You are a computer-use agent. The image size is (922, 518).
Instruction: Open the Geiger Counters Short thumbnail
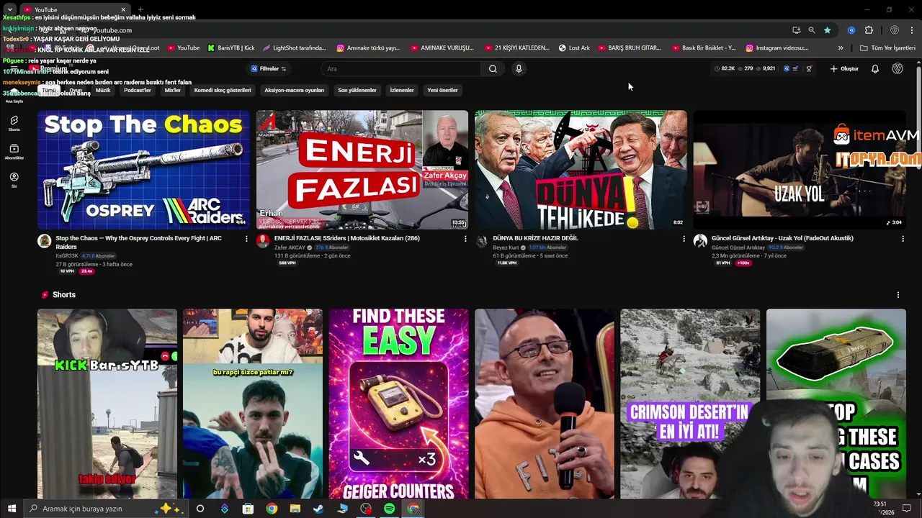pyautogui.click(x=398, y=404)
